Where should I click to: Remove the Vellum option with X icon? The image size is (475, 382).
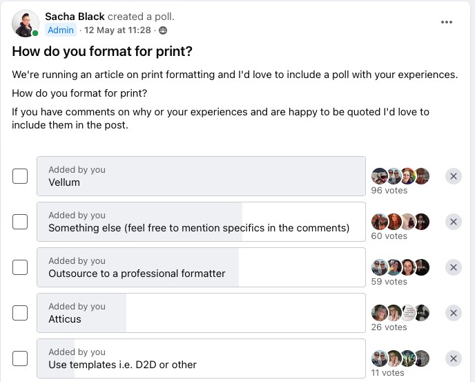(x=454, y=176)
